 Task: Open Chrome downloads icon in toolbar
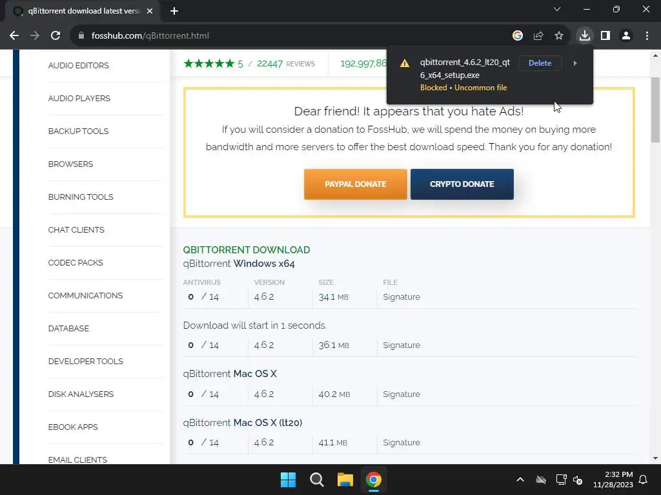tap(585, 36)
